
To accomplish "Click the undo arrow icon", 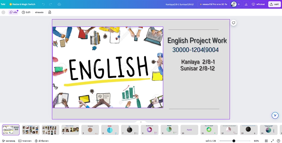I will [x=43, y=4].
